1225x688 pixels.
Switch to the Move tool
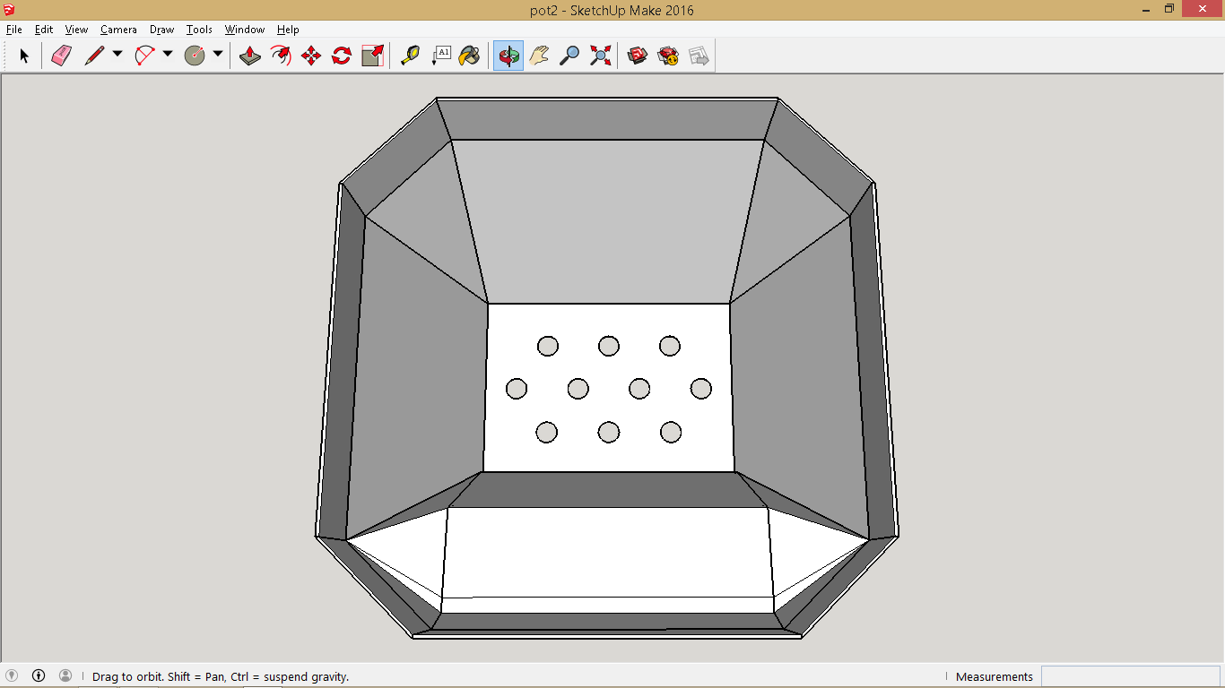tap(309, 55)
